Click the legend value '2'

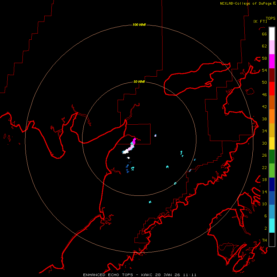coord(266,228)
